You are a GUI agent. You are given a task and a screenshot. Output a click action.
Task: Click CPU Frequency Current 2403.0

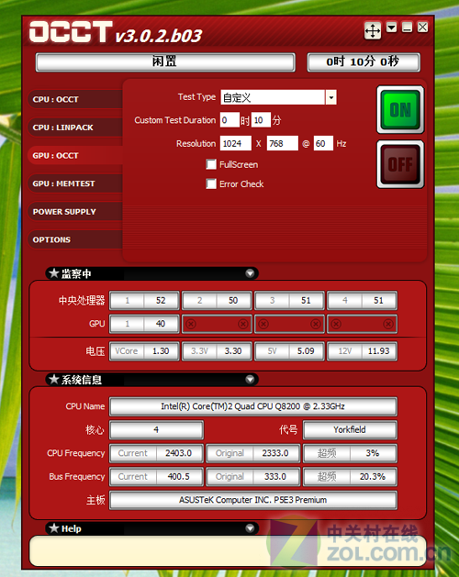point(179,453)
